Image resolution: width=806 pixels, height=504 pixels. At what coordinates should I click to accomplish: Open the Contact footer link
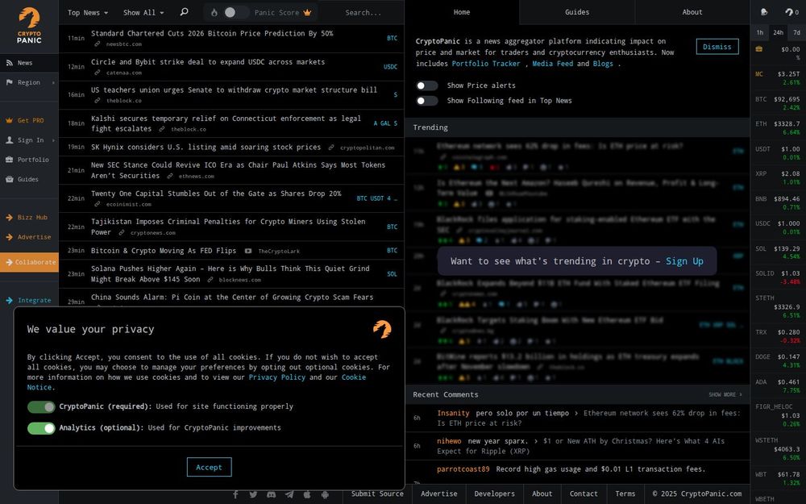[x=584, y=494]
